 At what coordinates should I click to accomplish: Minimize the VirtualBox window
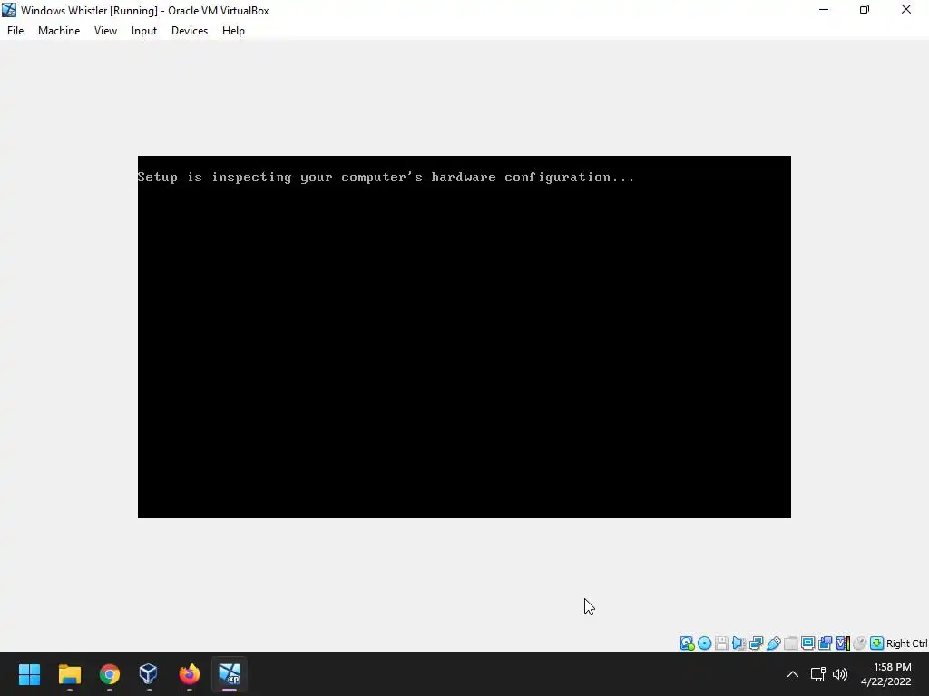824,9
